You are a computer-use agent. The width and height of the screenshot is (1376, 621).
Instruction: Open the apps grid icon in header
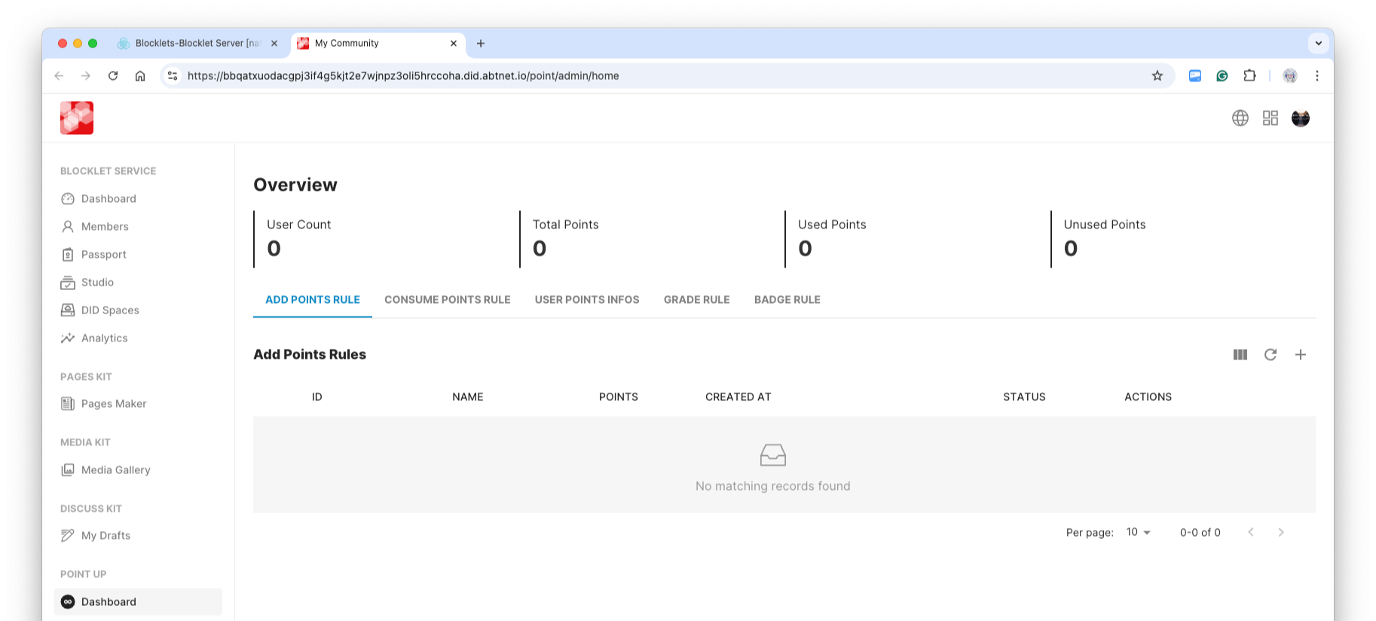coord(1270,118)
